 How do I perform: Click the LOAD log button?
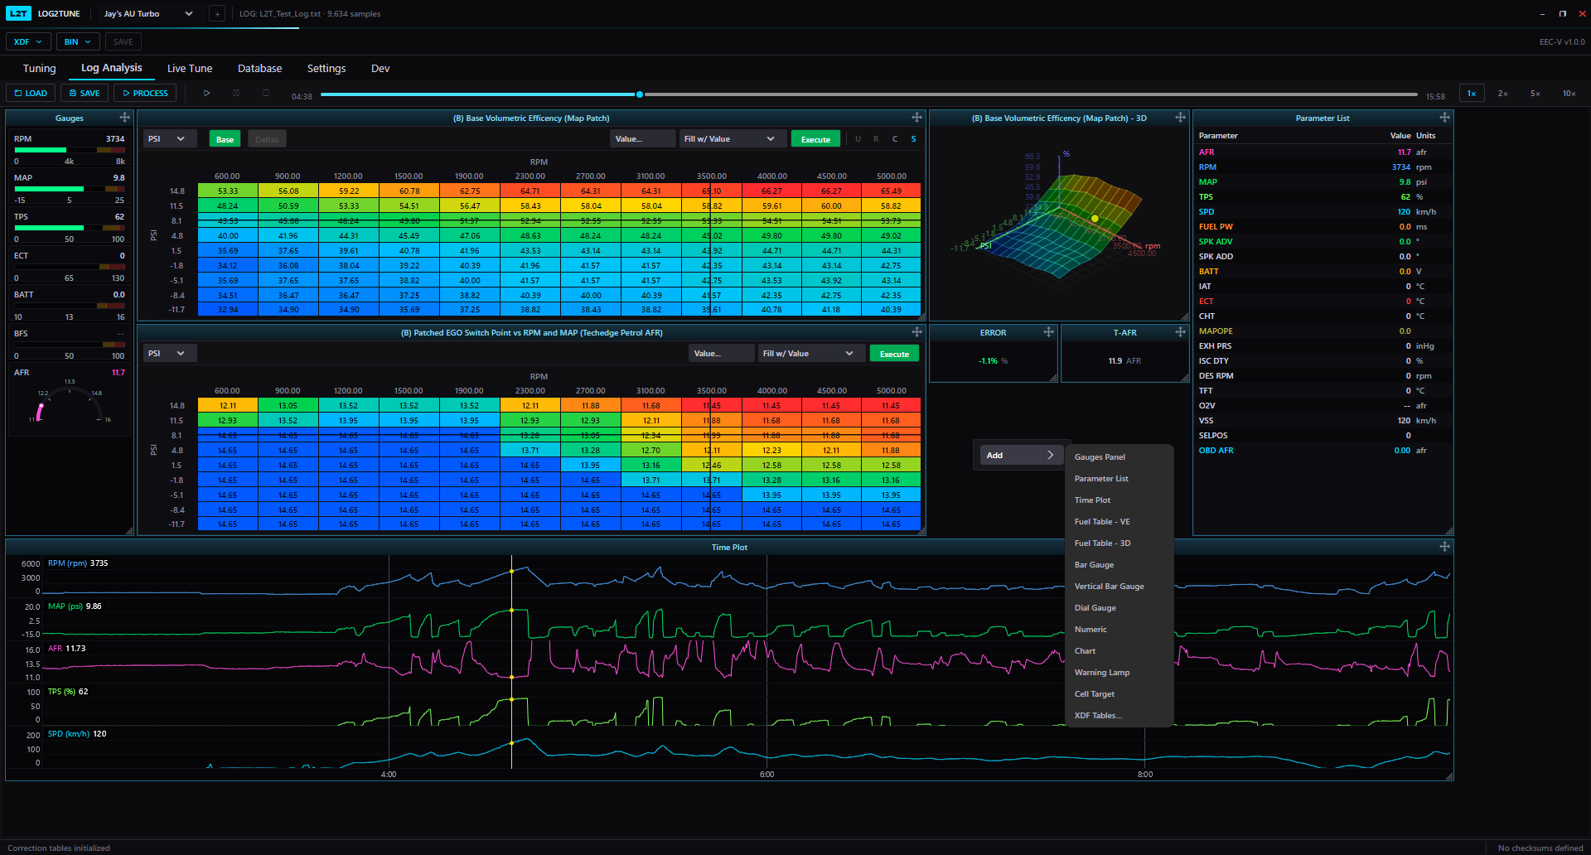tap(31, 93)
